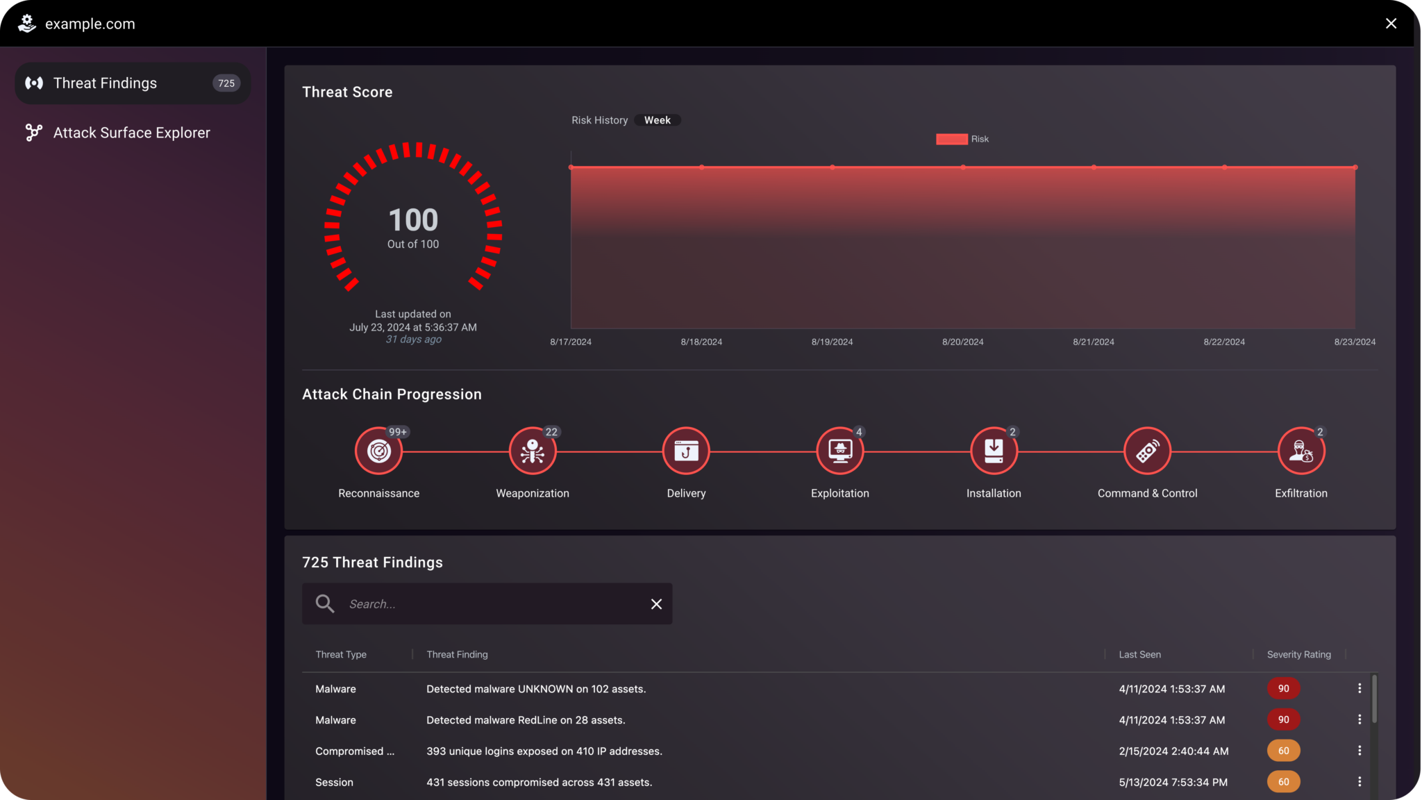Screen dimensions: 1422x800
Task: Open actions for 393 unique logins row
Action: [1360, 751]
